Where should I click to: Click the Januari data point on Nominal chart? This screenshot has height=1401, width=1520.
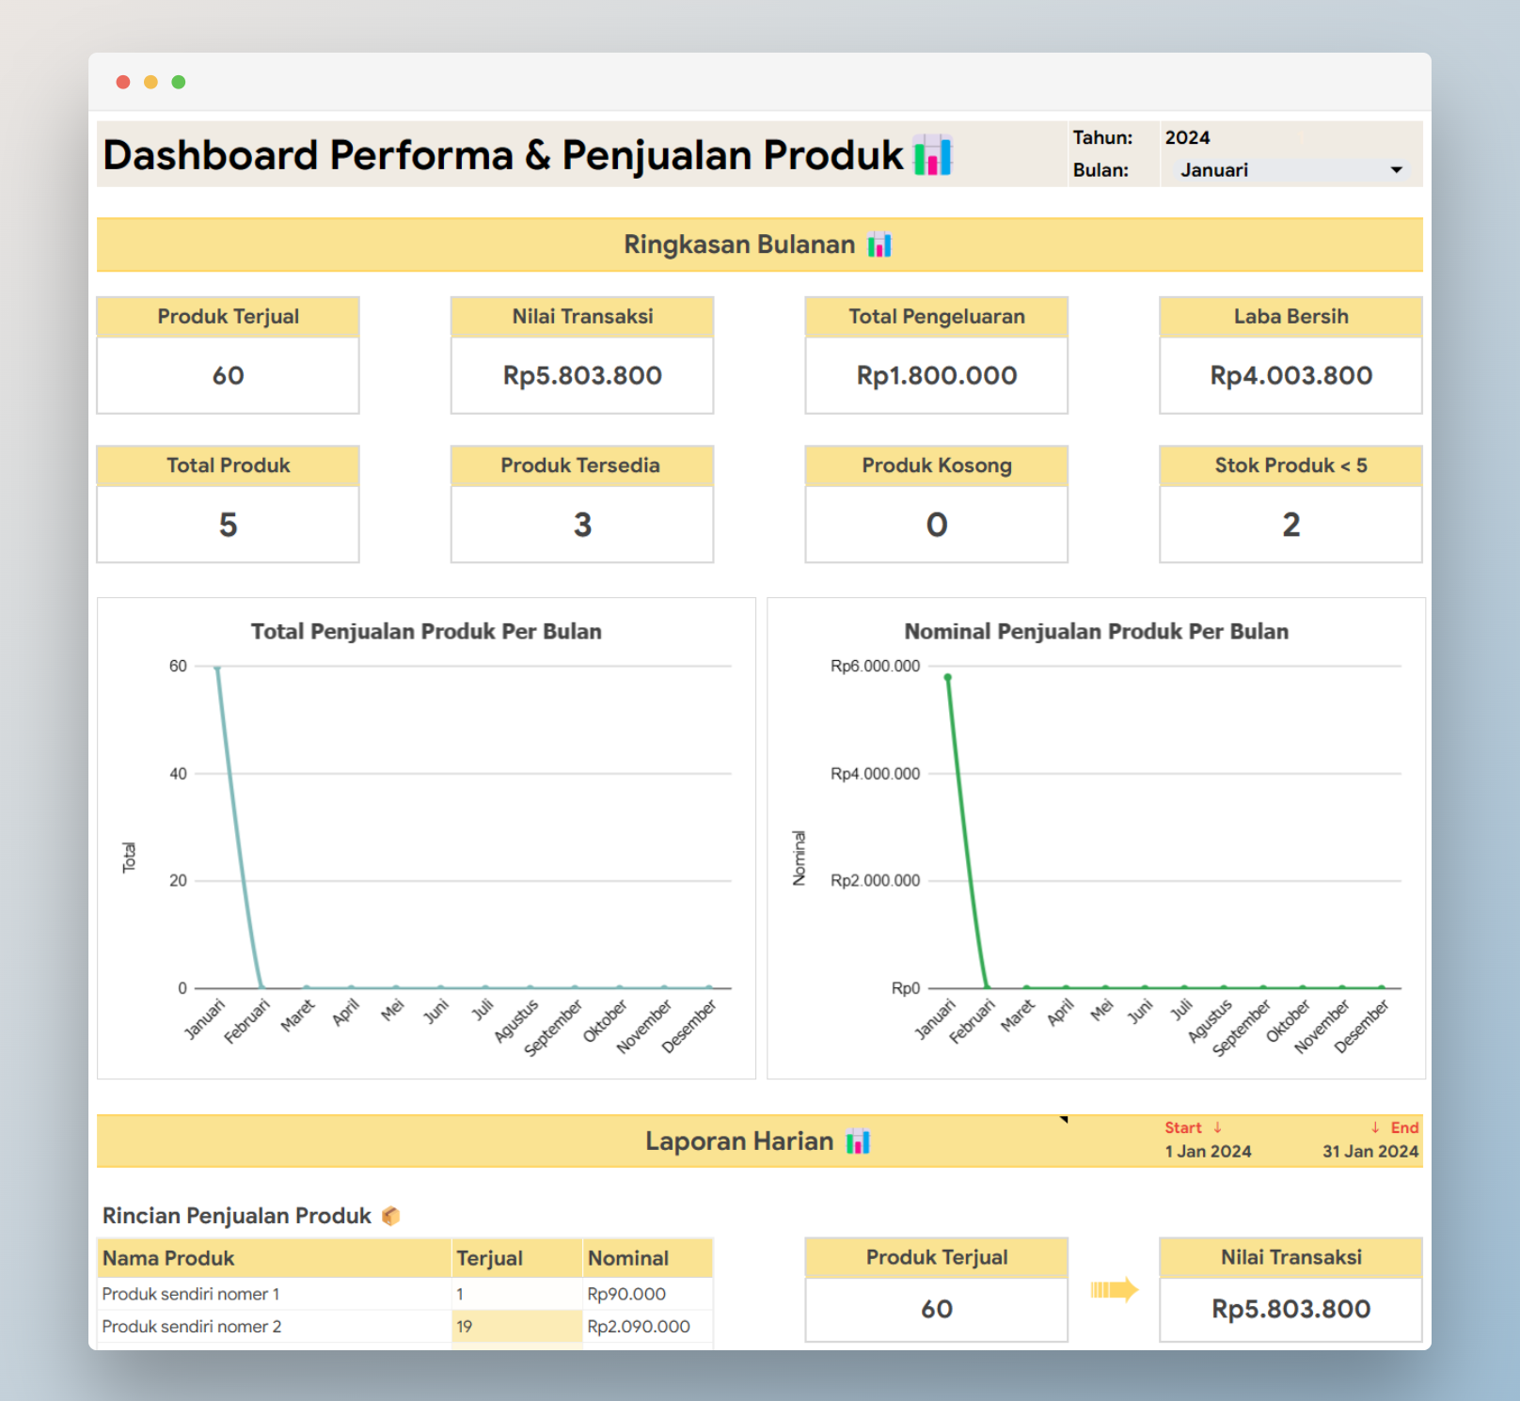(948, 677)
